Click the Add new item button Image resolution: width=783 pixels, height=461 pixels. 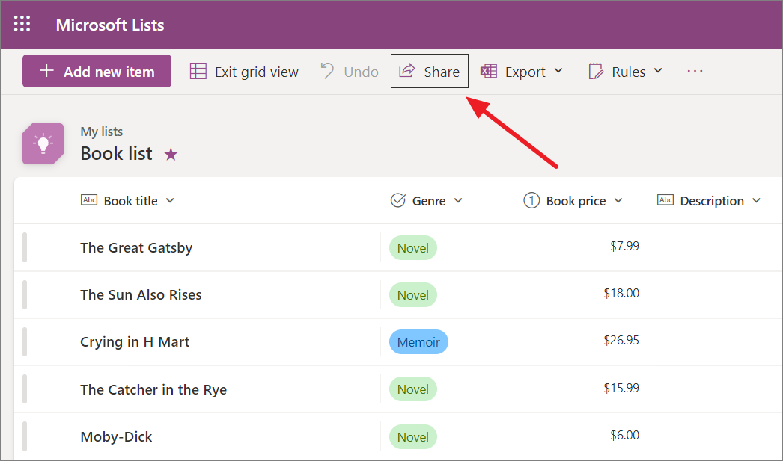click(97, 70)
